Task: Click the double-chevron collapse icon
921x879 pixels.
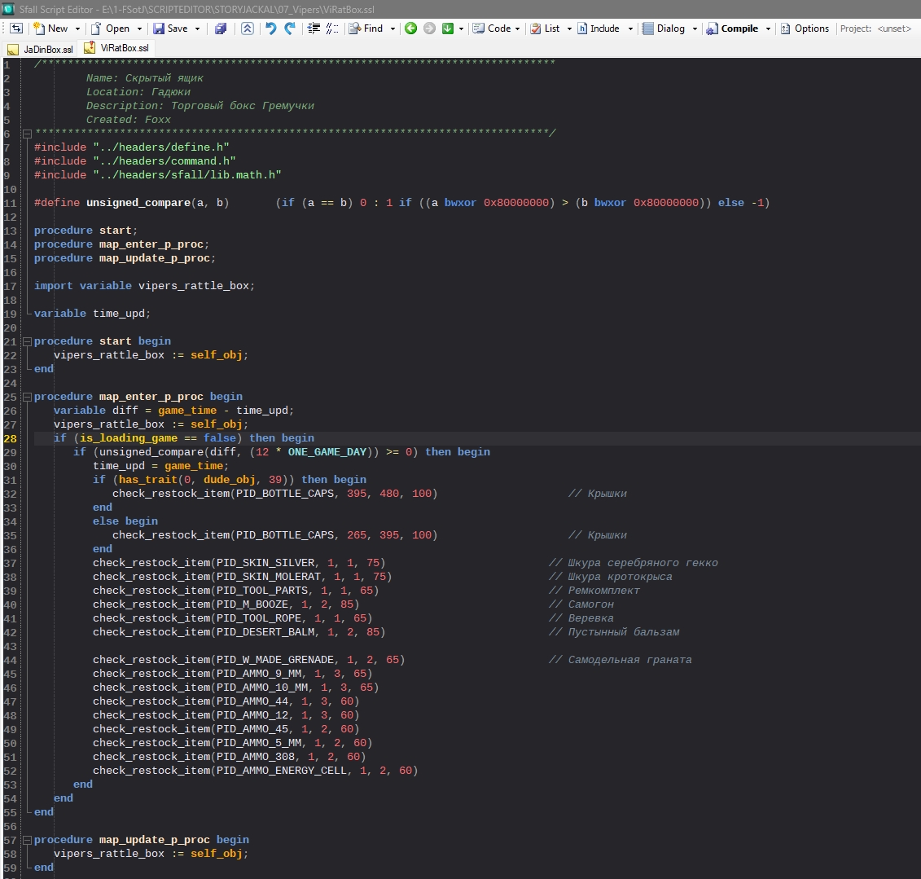Action: pos(248,29)
